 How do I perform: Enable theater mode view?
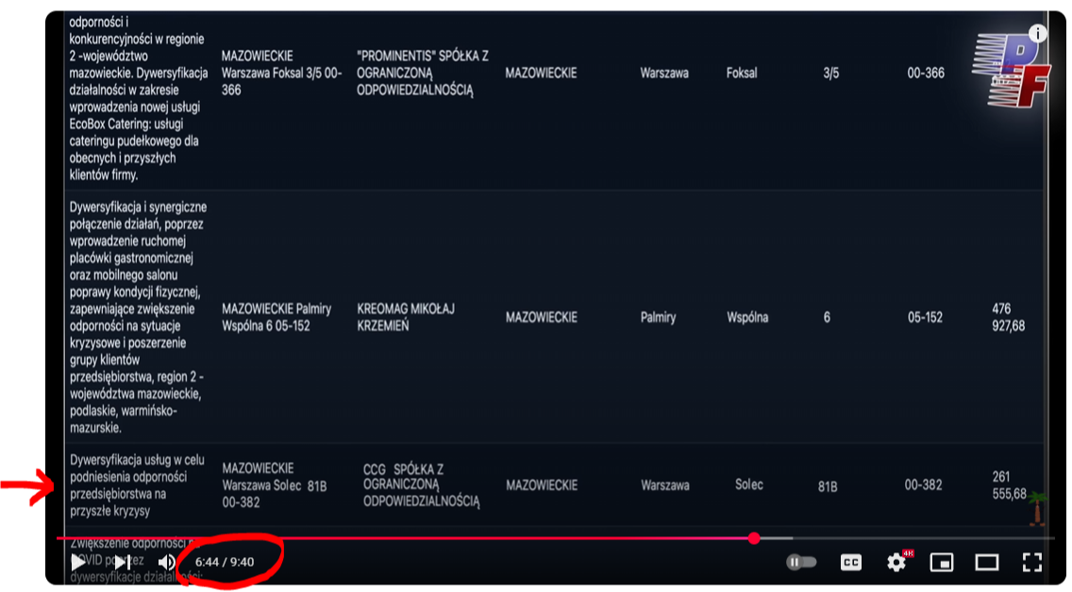tap(986, 563)
